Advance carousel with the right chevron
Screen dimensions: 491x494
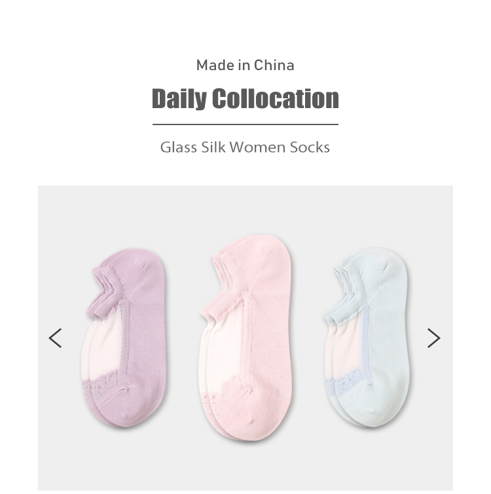[433, 338]
